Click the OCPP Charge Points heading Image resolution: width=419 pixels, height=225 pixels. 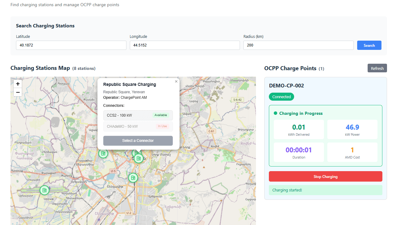(290, 68)
